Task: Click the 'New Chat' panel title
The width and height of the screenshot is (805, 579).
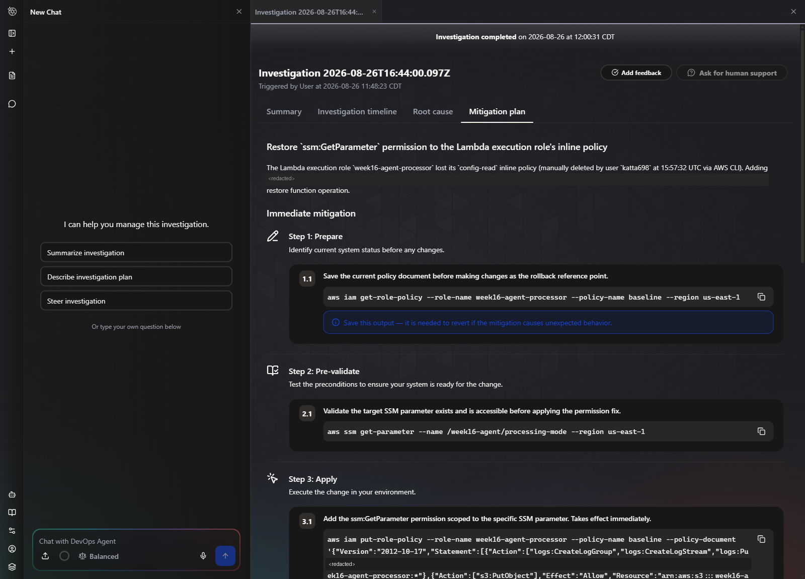Action: [46, 12]
